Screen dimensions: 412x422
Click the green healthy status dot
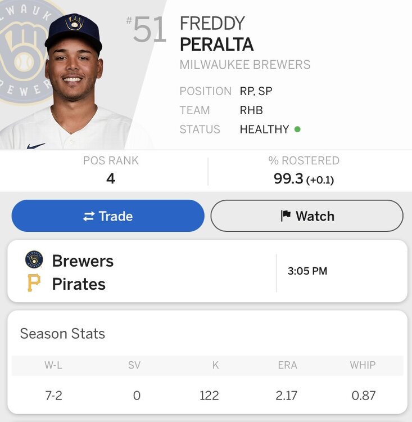[x=297, y=129]
